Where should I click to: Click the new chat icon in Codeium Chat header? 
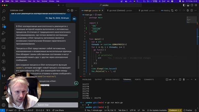pos(68,10)
